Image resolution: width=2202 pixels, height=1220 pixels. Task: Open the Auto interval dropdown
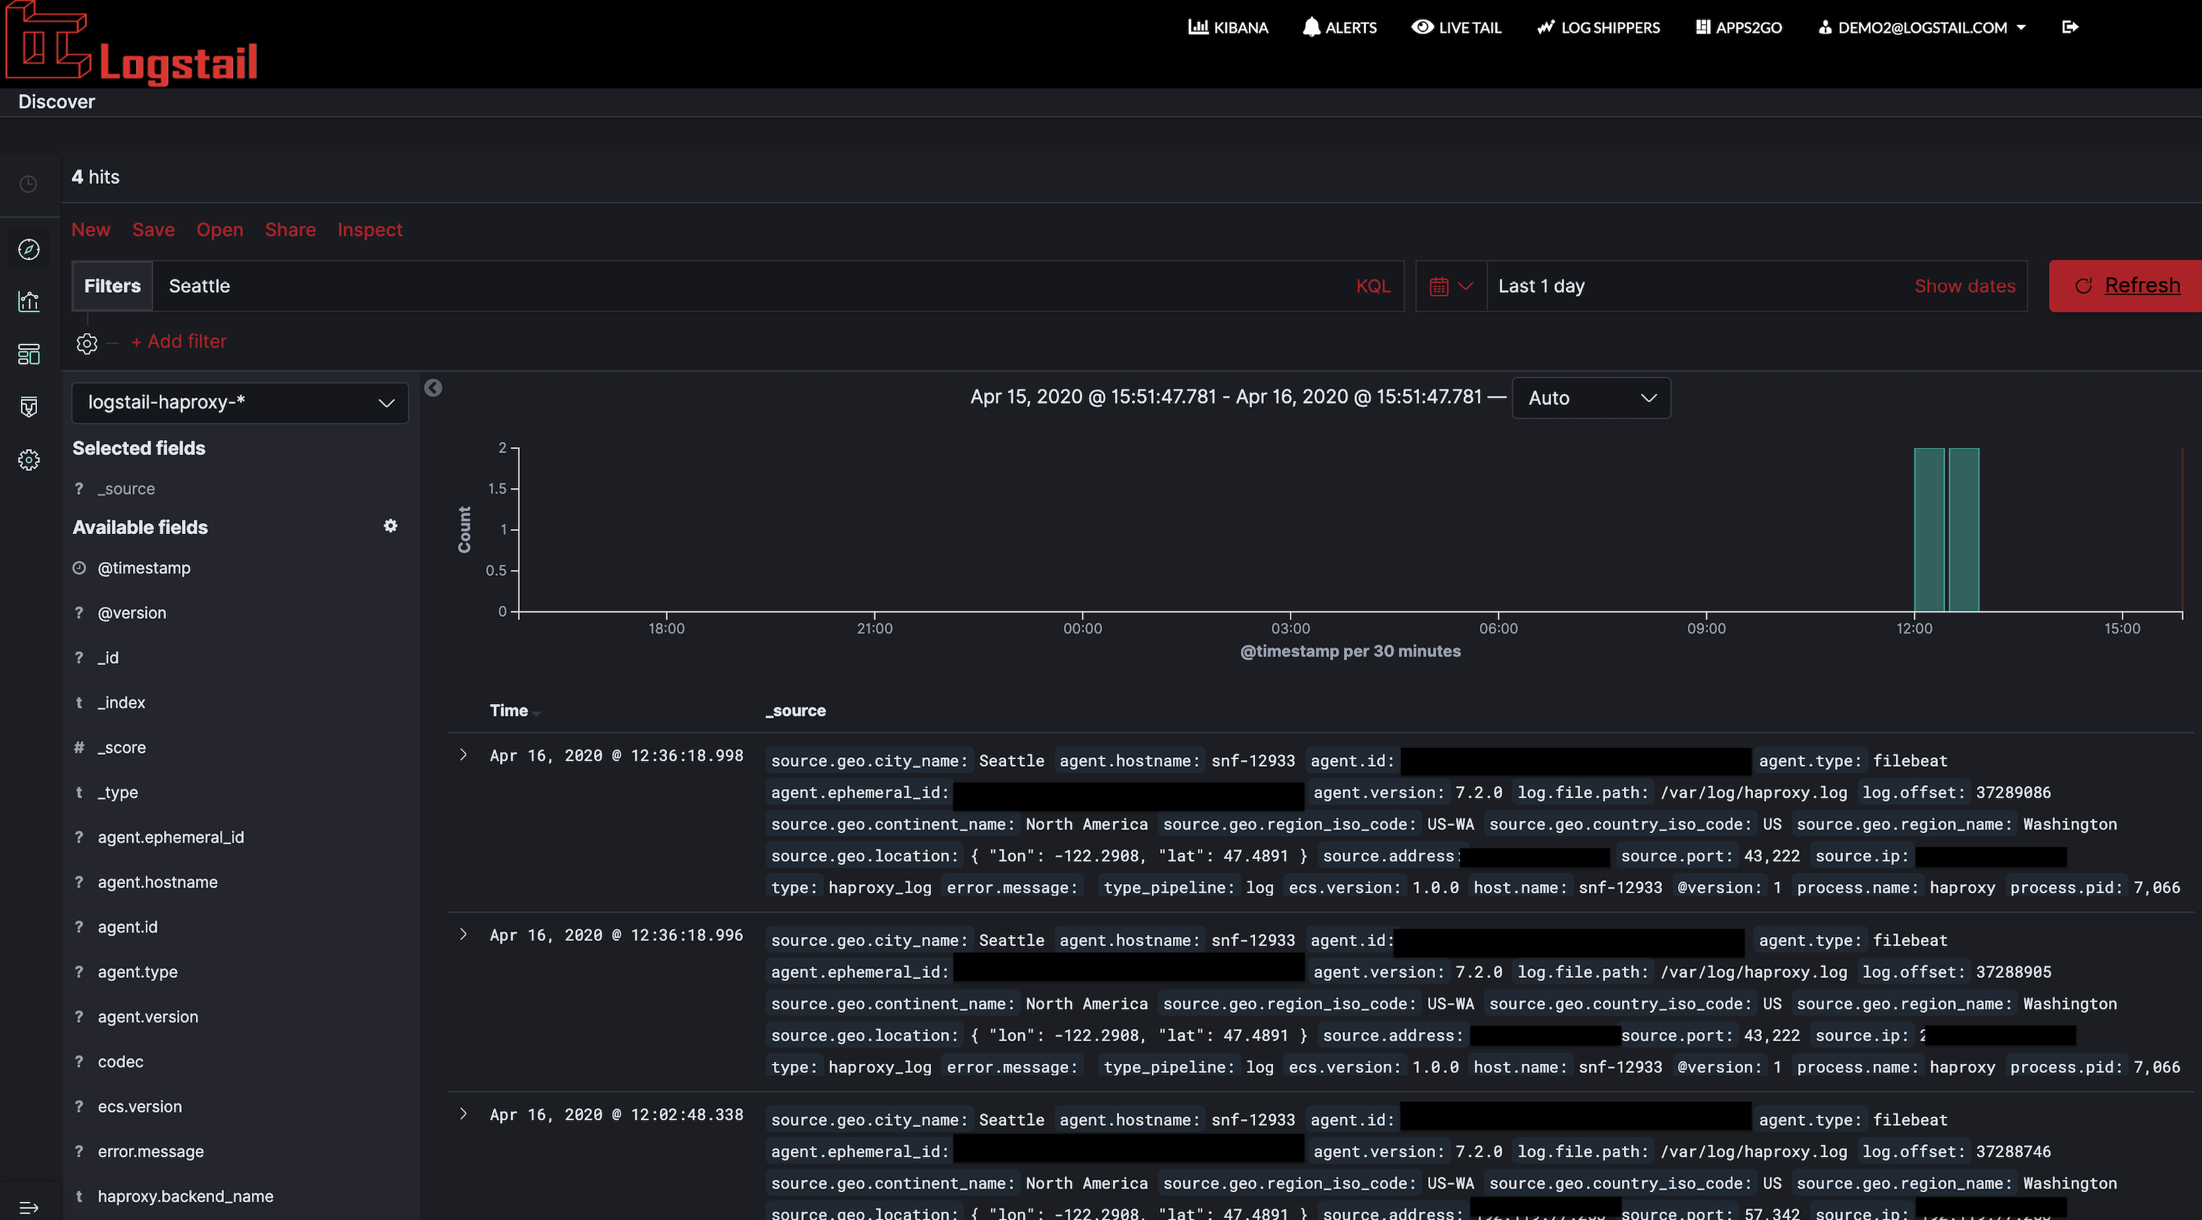pyautogui.click(x=1590, y=397)
